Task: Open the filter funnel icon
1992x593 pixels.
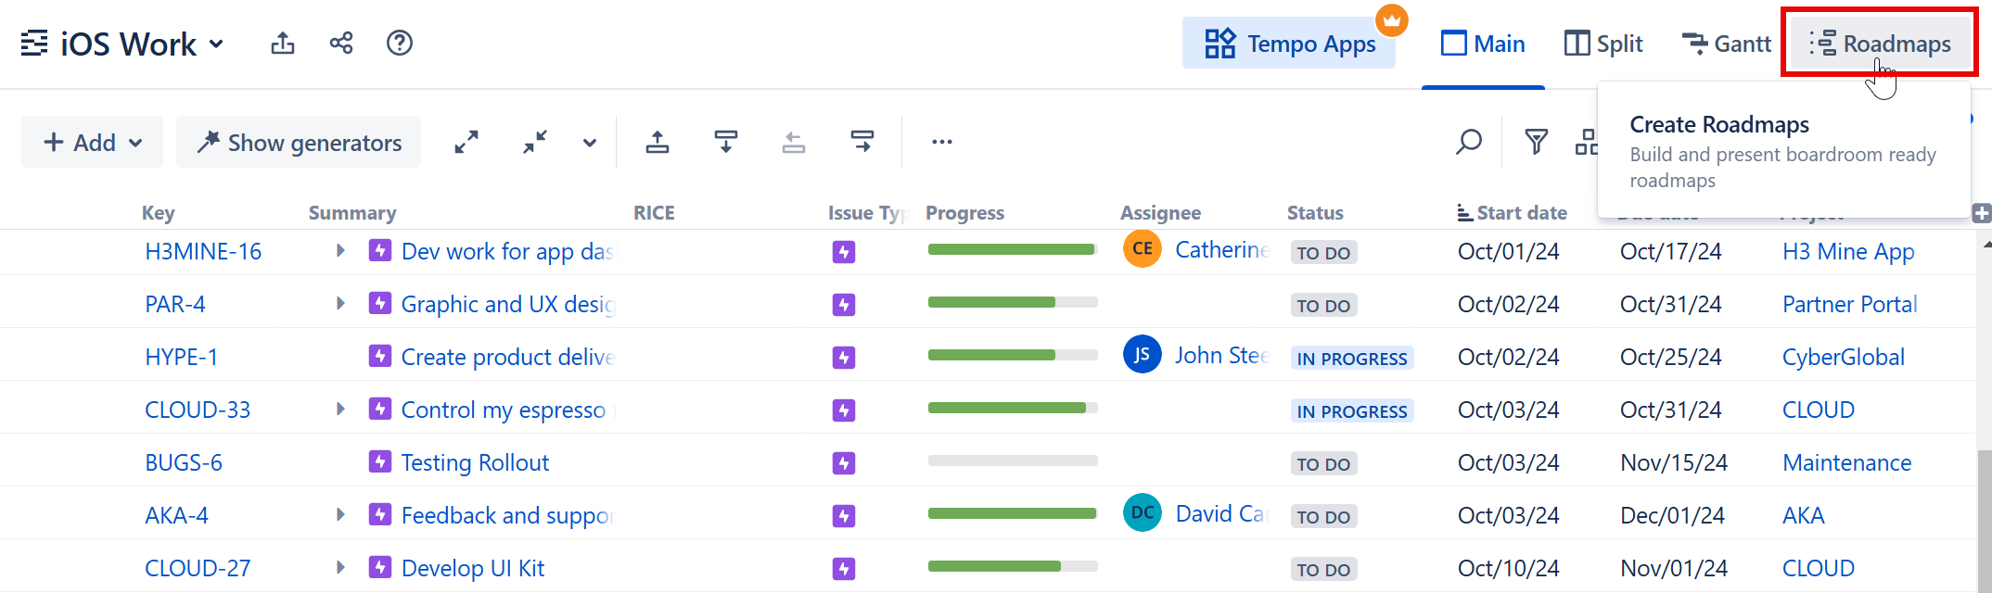Action: click(x=1536, y=143)
